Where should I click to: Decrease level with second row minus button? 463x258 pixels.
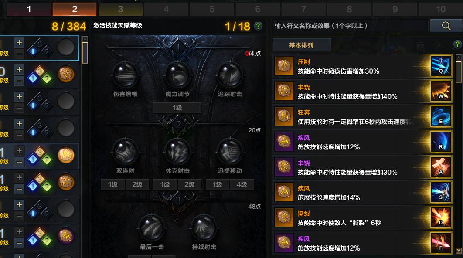coord(19,81)
